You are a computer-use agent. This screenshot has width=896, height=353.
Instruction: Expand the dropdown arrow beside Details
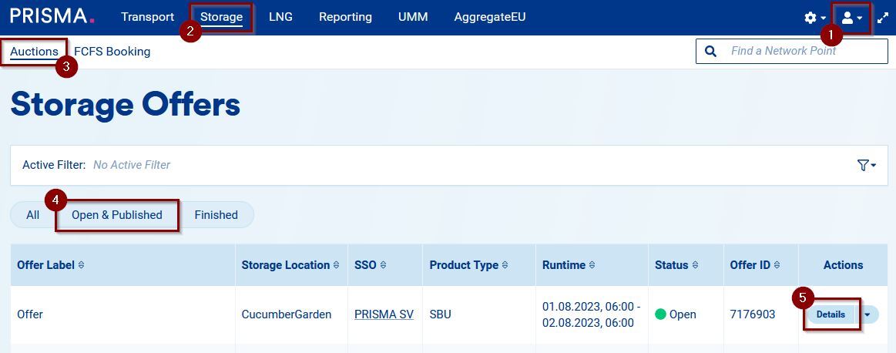(x=867, y=314)
